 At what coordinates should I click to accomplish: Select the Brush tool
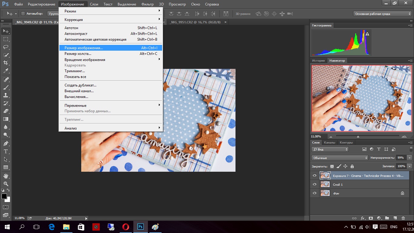(x=6, y=87)
